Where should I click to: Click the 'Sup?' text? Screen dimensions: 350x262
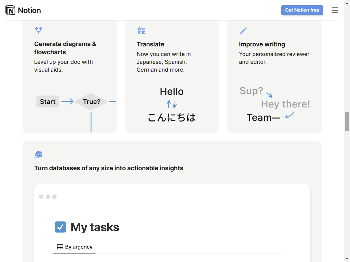point(251,91)
